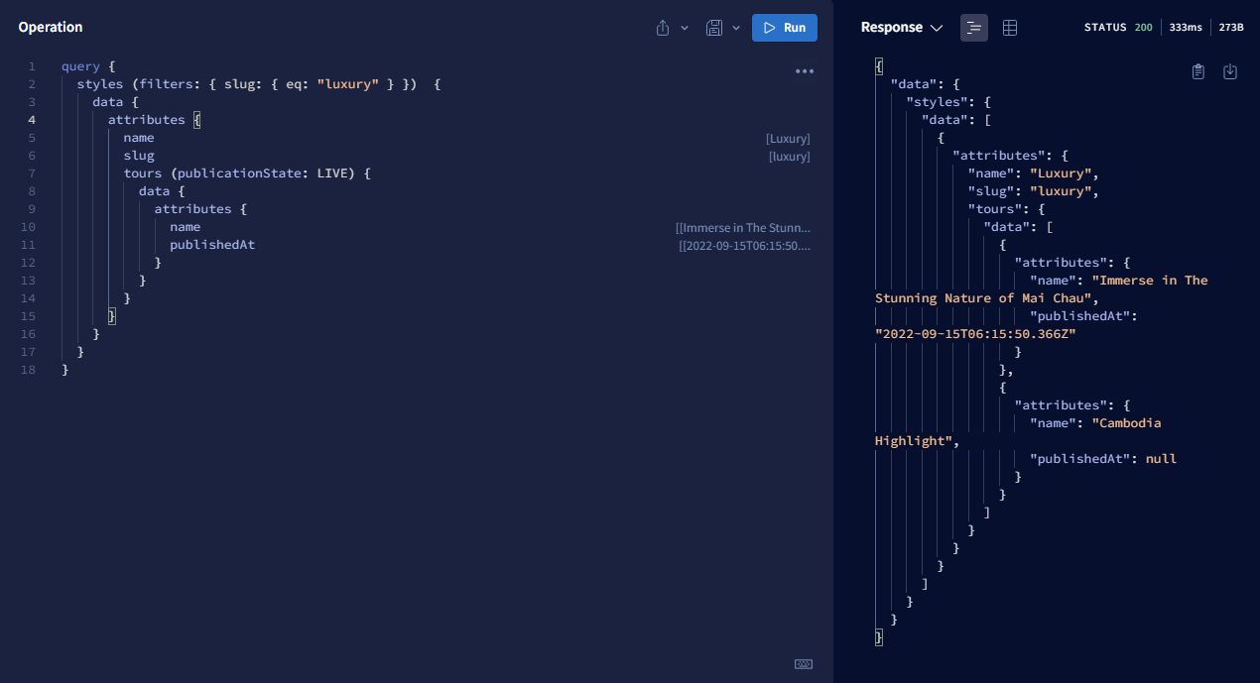Copy the response to clipboard
The height and width of the screenshot is (683, 1260).
tap(1197, 70)
